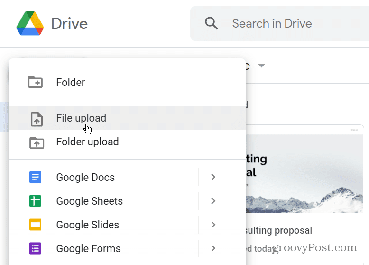Expand the Google Sheets submenu arrow

tap(213, 201)
